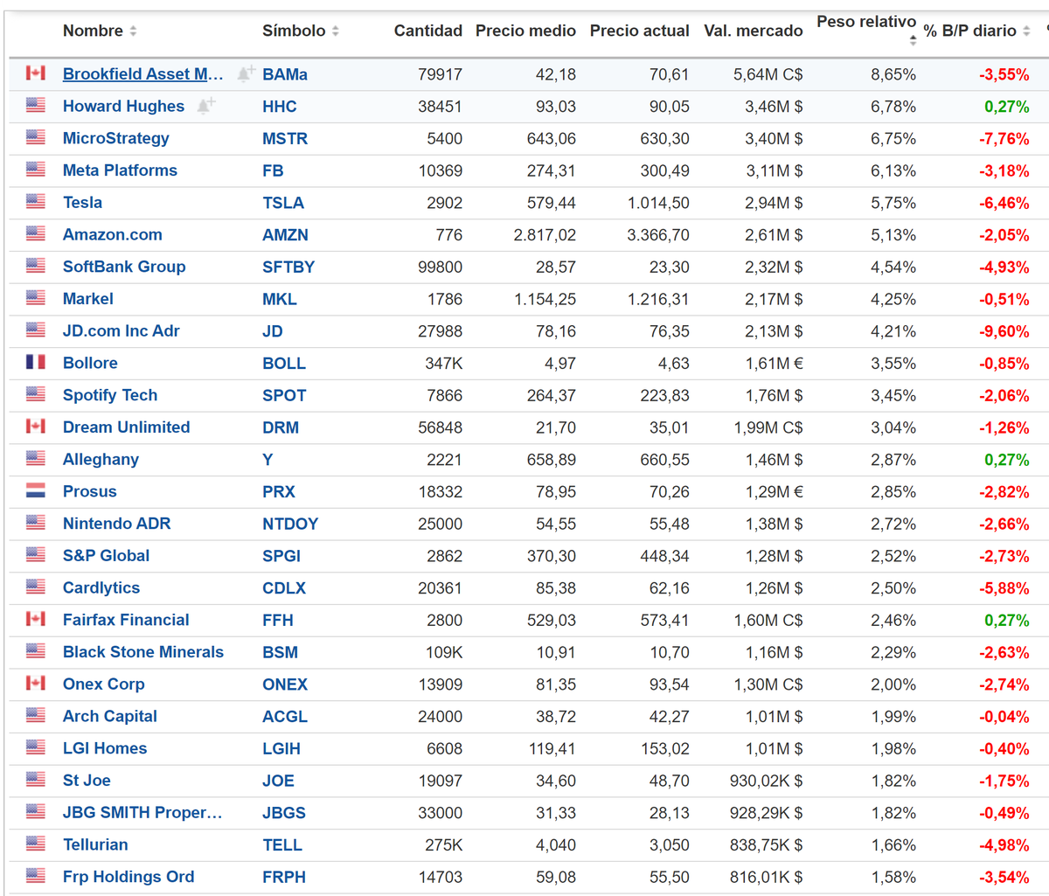
Task: Click the -9,60% daily change value
Action: pyautogui.click(x=1004, y=331)
